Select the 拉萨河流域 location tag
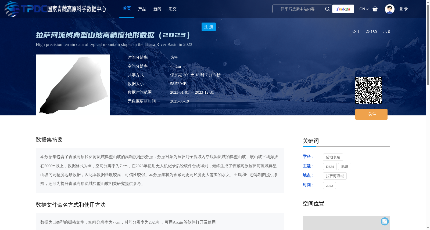 coord(335,176)
